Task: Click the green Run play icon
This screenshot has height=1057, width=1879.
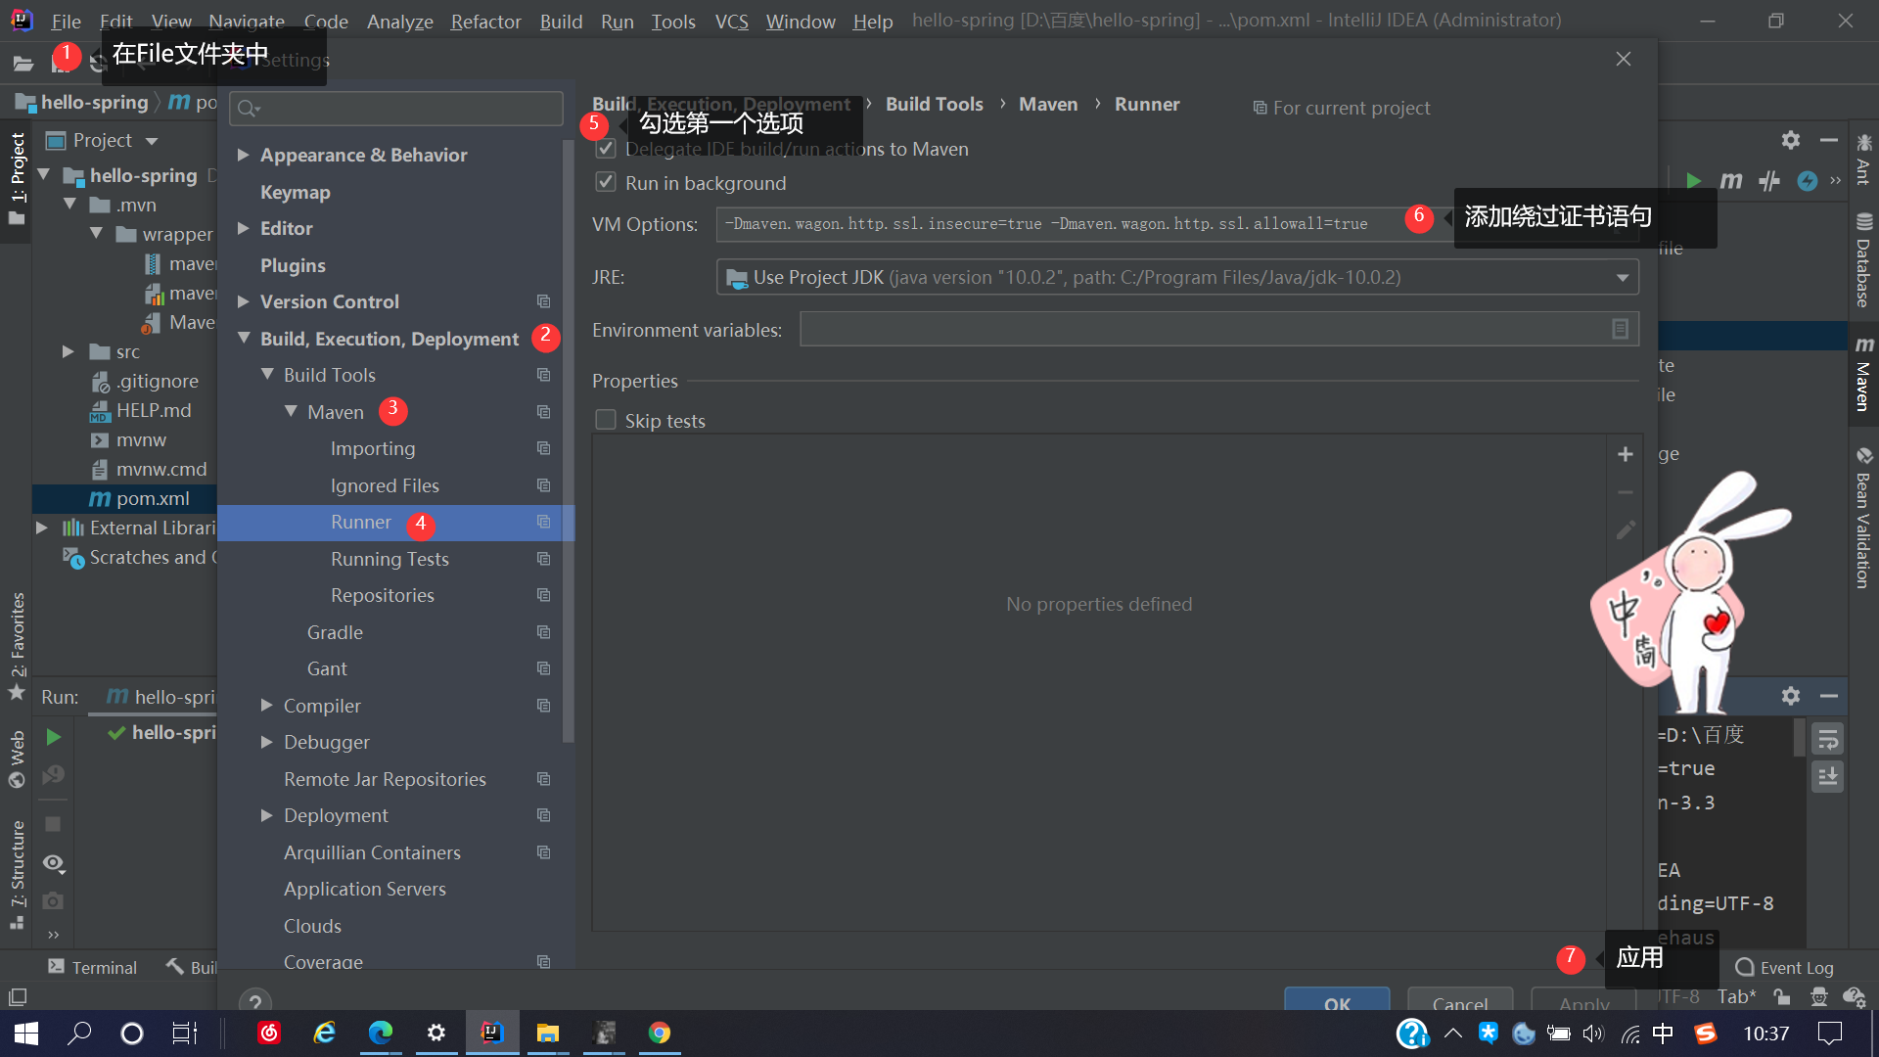Action: [x=54, y=737]
